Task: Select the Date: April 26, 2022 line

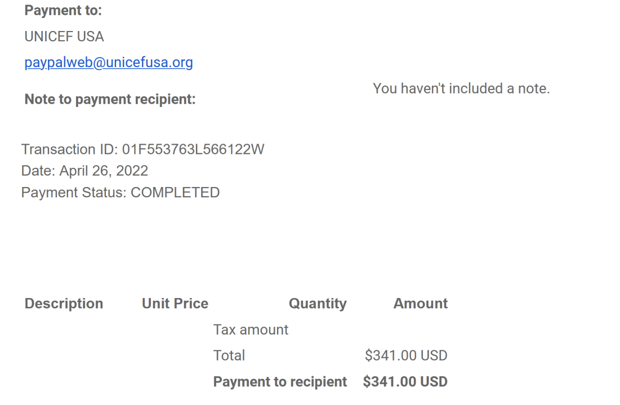Action: (85, 171)
